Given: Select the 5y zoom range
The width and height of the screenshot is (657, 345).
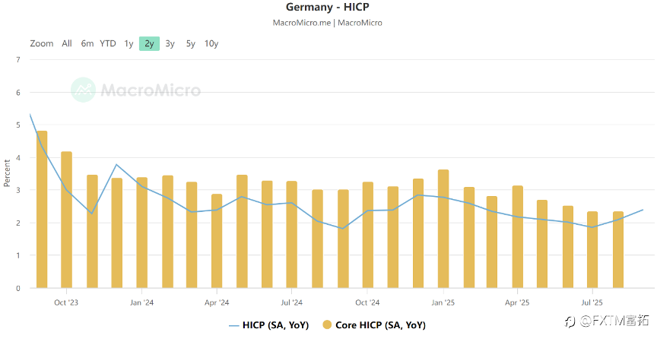Looking at the screenshot, I should click(190, 43).
